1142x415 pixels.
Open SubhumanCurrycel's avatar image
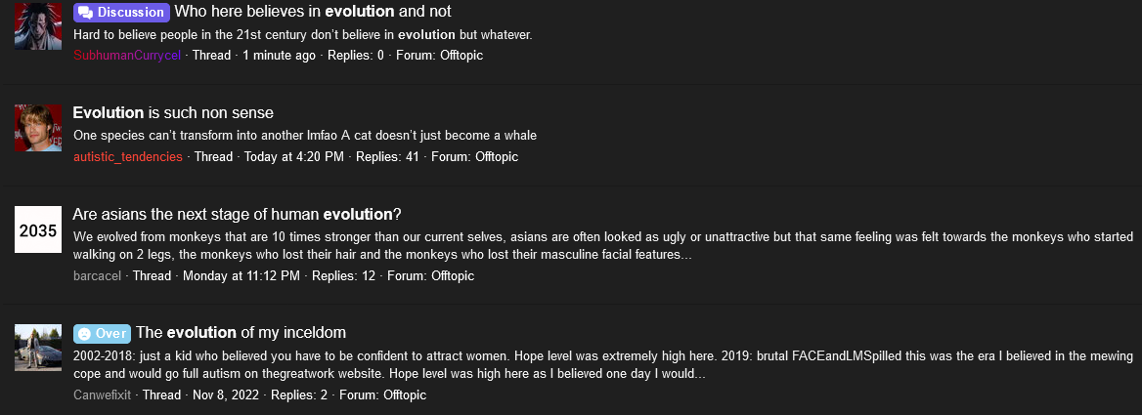pyautogui.click(x=38, y=25)
